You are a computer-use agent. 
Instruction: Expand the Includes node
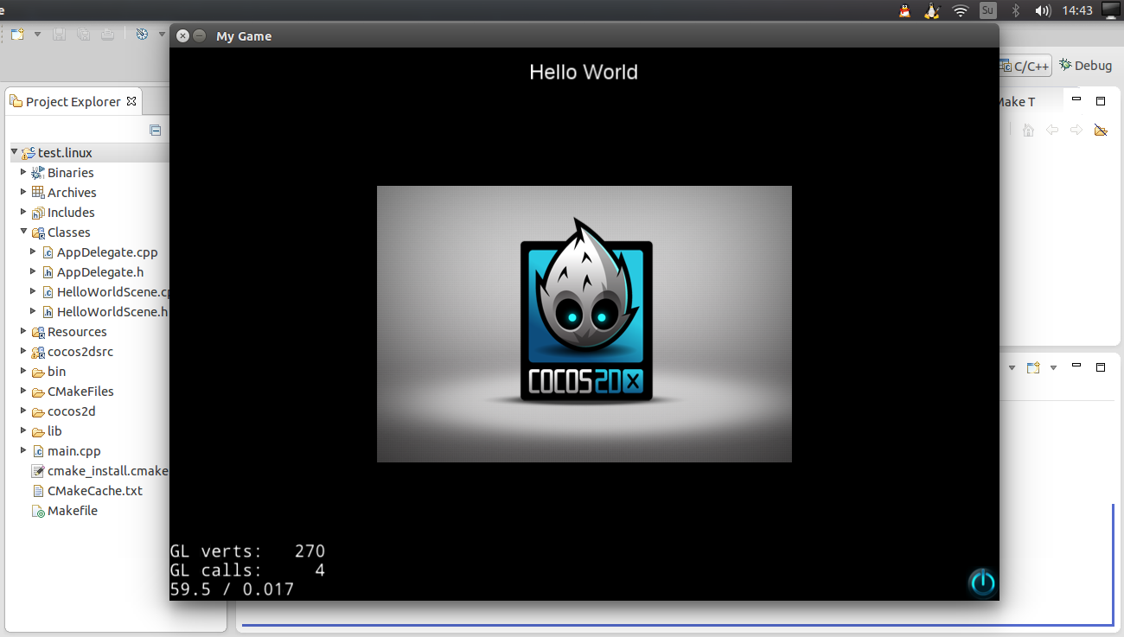point(23,212)
